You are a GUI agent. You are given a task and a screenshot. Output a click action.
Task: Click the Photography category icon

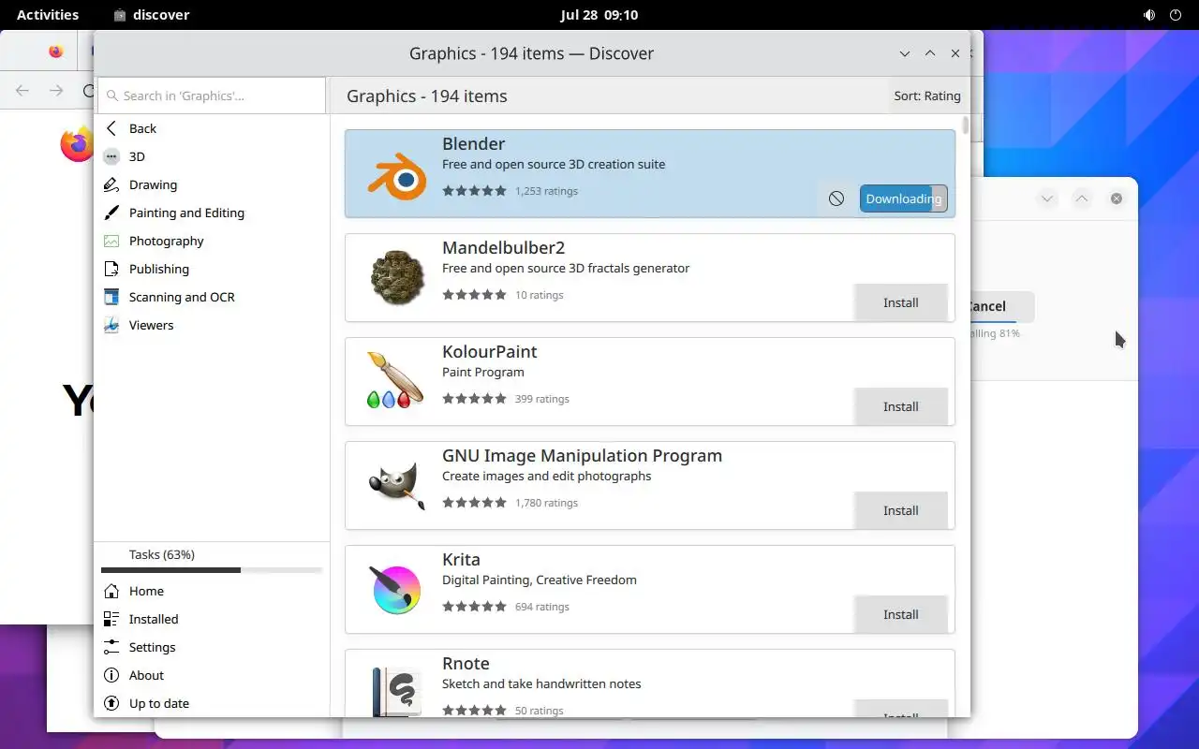click(111, 241)
